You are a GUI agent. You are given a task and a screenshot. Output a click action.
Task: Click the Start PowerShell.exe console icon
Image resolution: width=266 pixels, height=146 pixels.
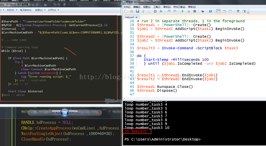point(210,11)
